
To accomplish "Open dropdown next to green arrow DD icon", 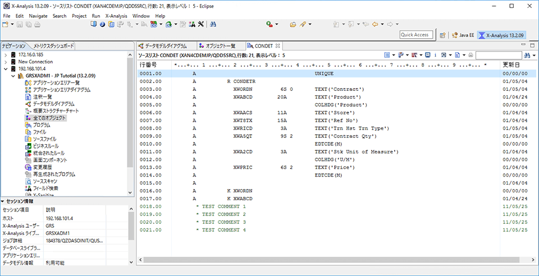I will (176, 24).
